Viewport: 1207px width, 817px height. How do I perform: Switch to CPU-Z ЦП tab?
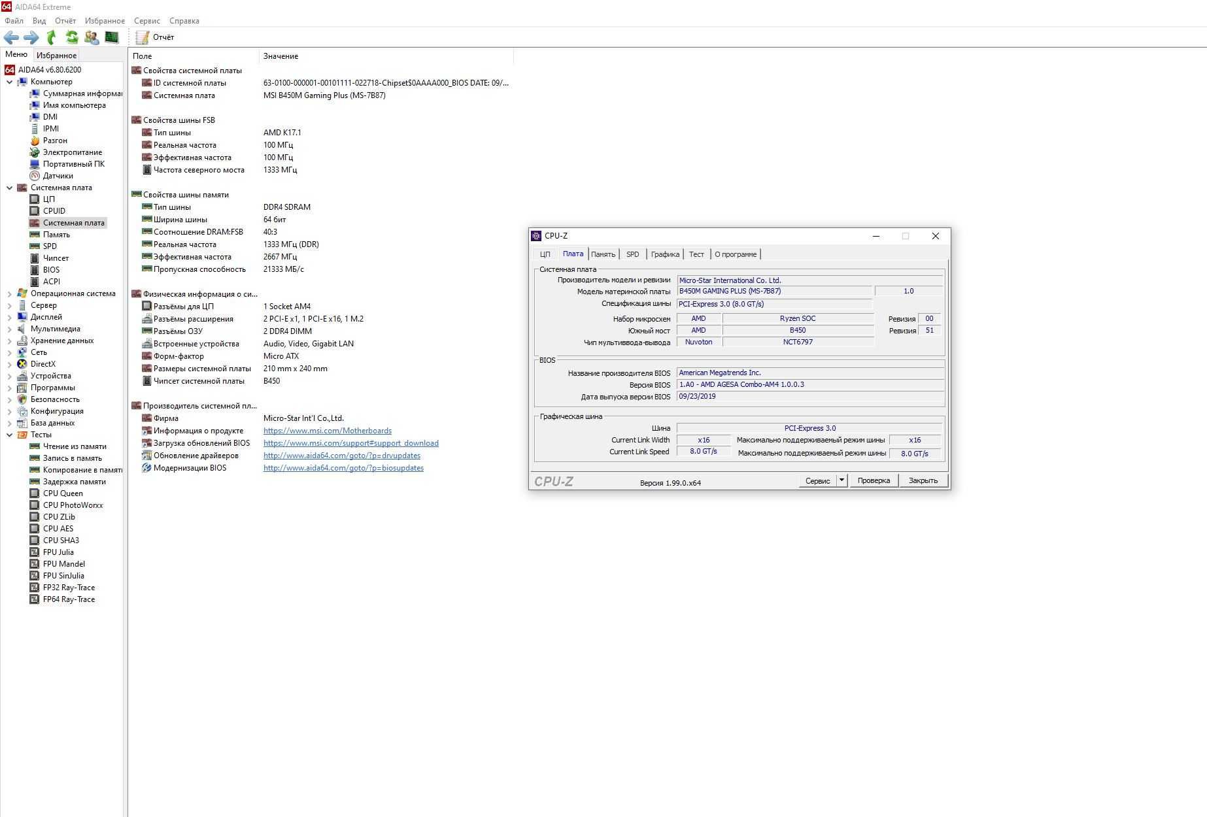[x=545, y=254]
